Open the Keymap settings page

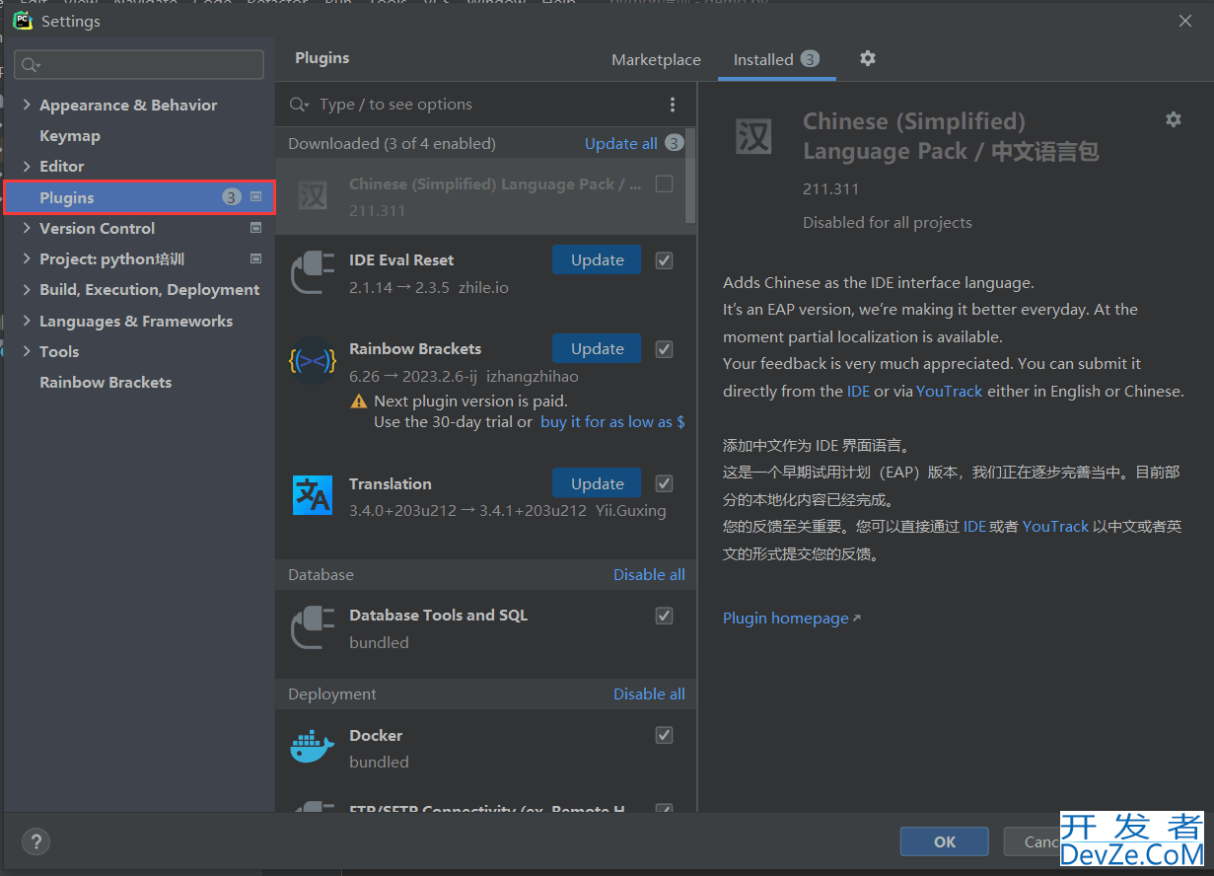coord(70,136)
